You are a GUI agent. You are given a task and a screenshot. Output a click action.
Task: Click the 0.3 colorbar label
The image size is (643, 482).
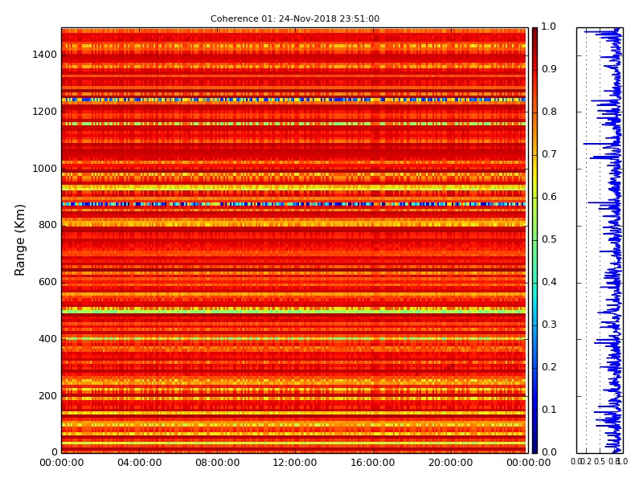(x=549, y=325)
